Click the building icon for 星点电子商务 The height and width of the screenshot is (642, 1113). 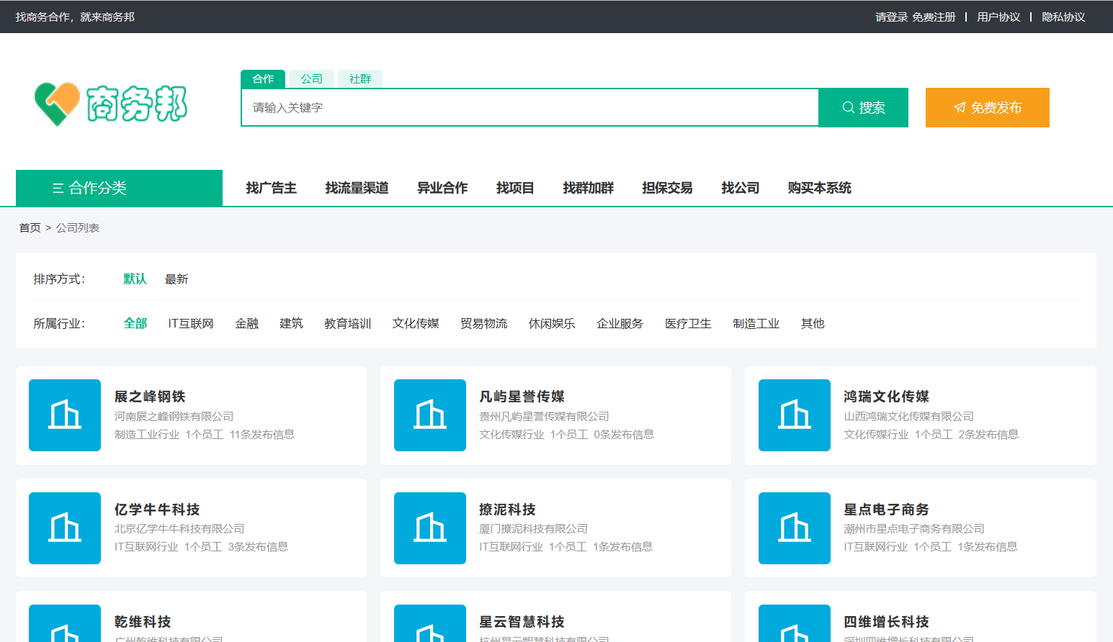coord(795,528)
